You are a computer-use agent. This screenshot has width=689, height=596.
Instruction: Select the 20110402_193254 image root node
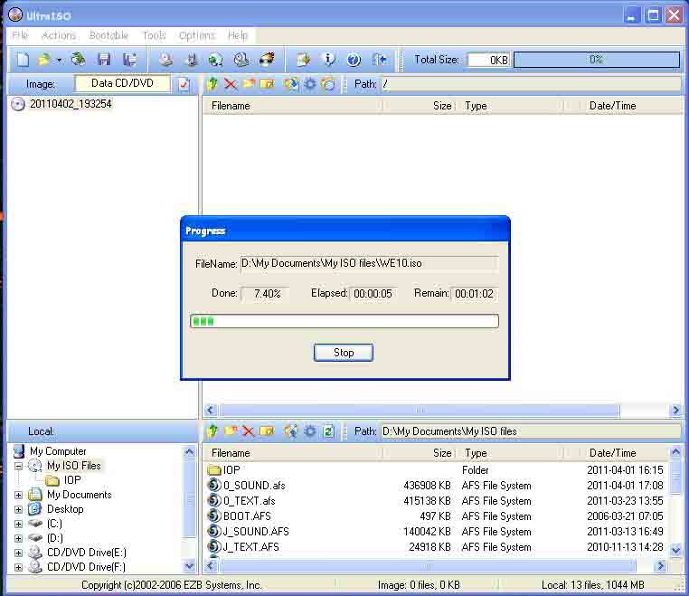[71, 104]
